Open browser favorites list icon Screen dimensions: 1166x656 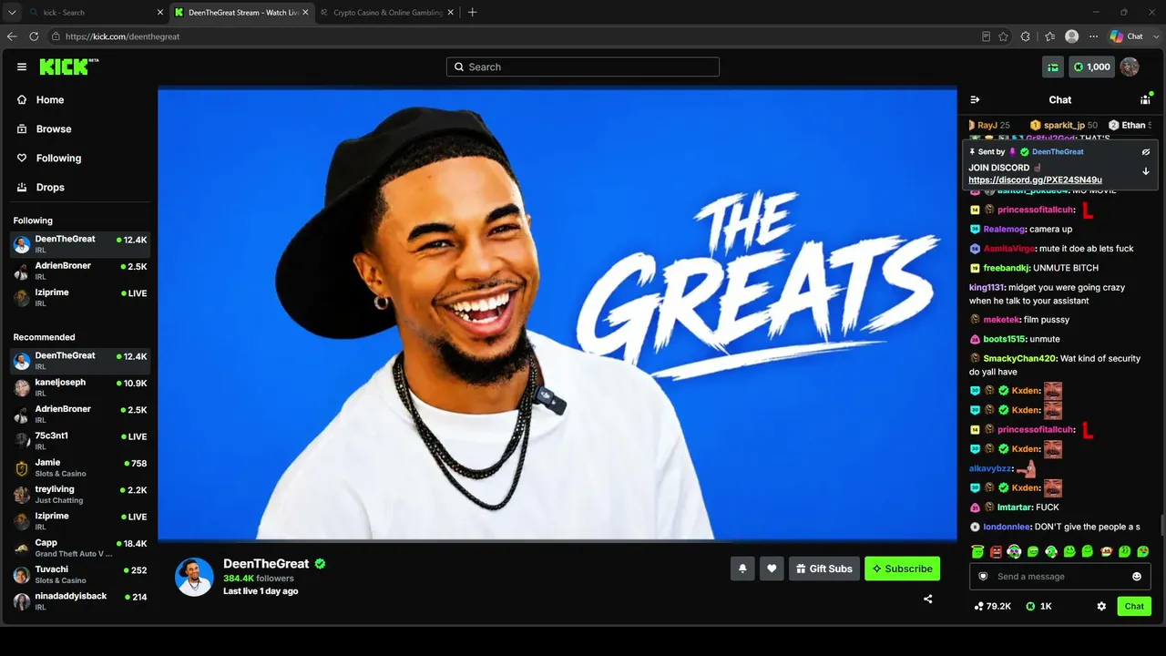coord(1049,36)
